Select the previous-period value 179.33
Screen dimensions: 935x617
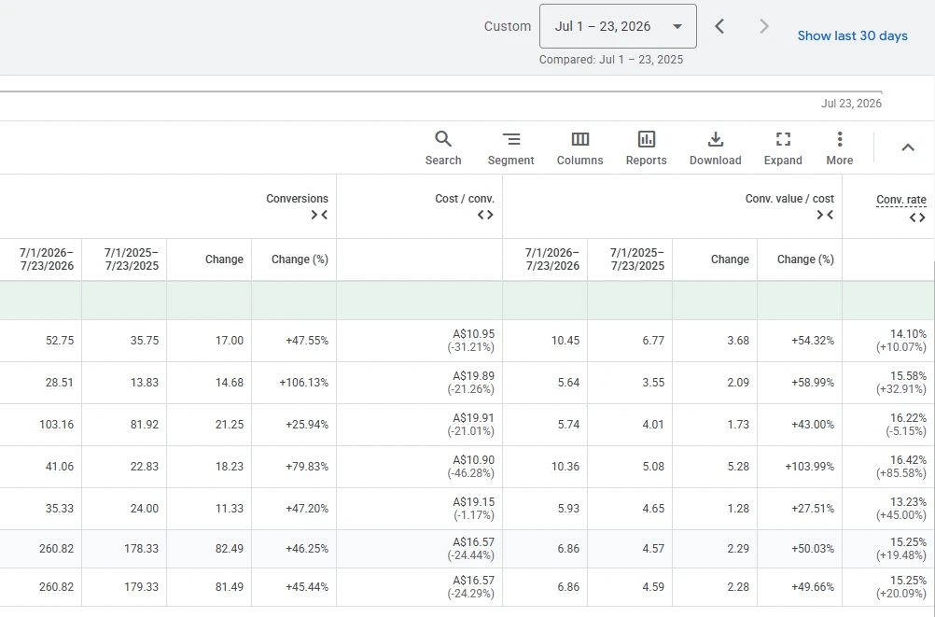pyautogui.click(x=141, y=587)
